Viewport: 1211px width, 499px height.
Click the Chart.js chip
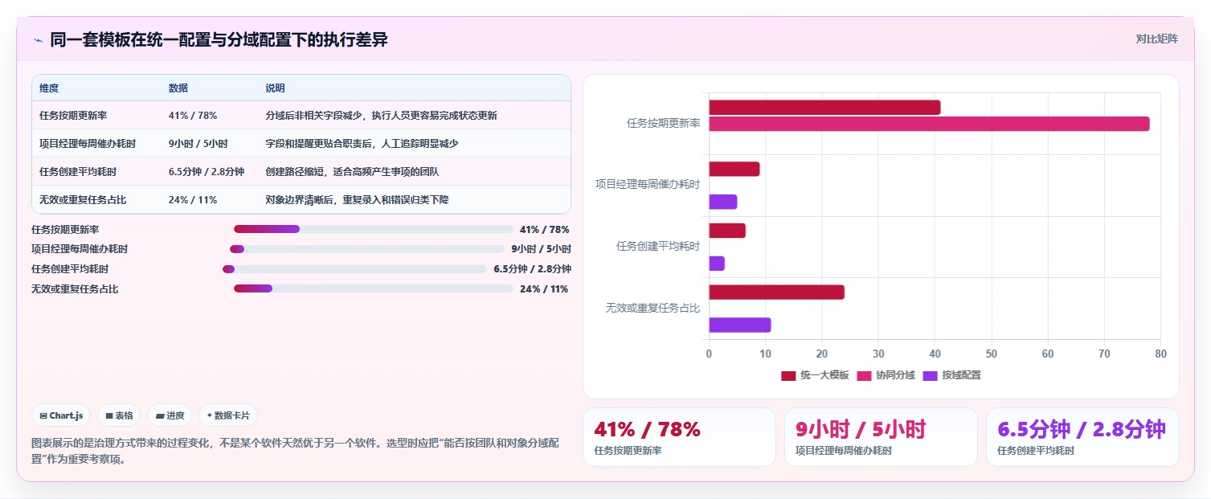coord(62,415)
